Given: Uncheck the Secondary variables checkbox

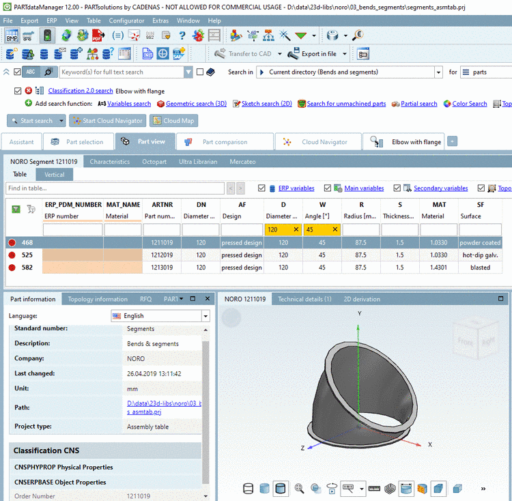Looking at the screenshot, I should (397, 188).
